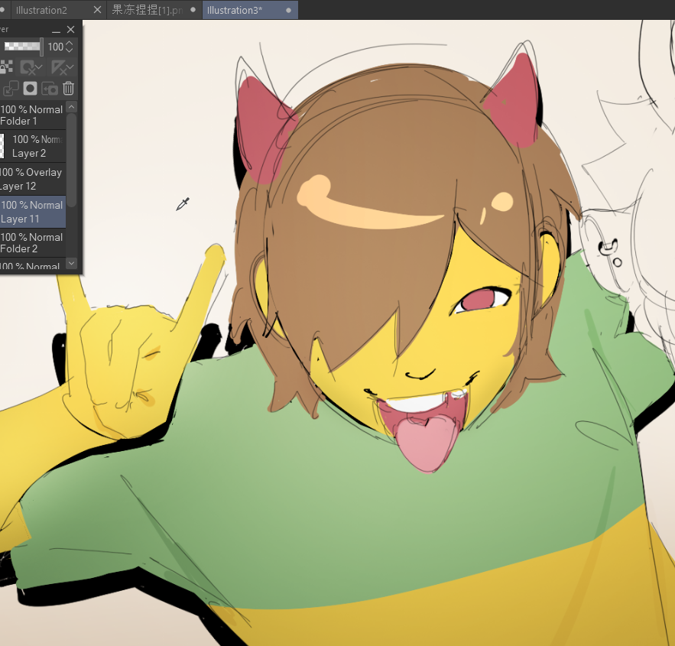This screenshot has width=675, height=646.
Task: Close the Illustration2 tab
Action: tap(98, 9)
